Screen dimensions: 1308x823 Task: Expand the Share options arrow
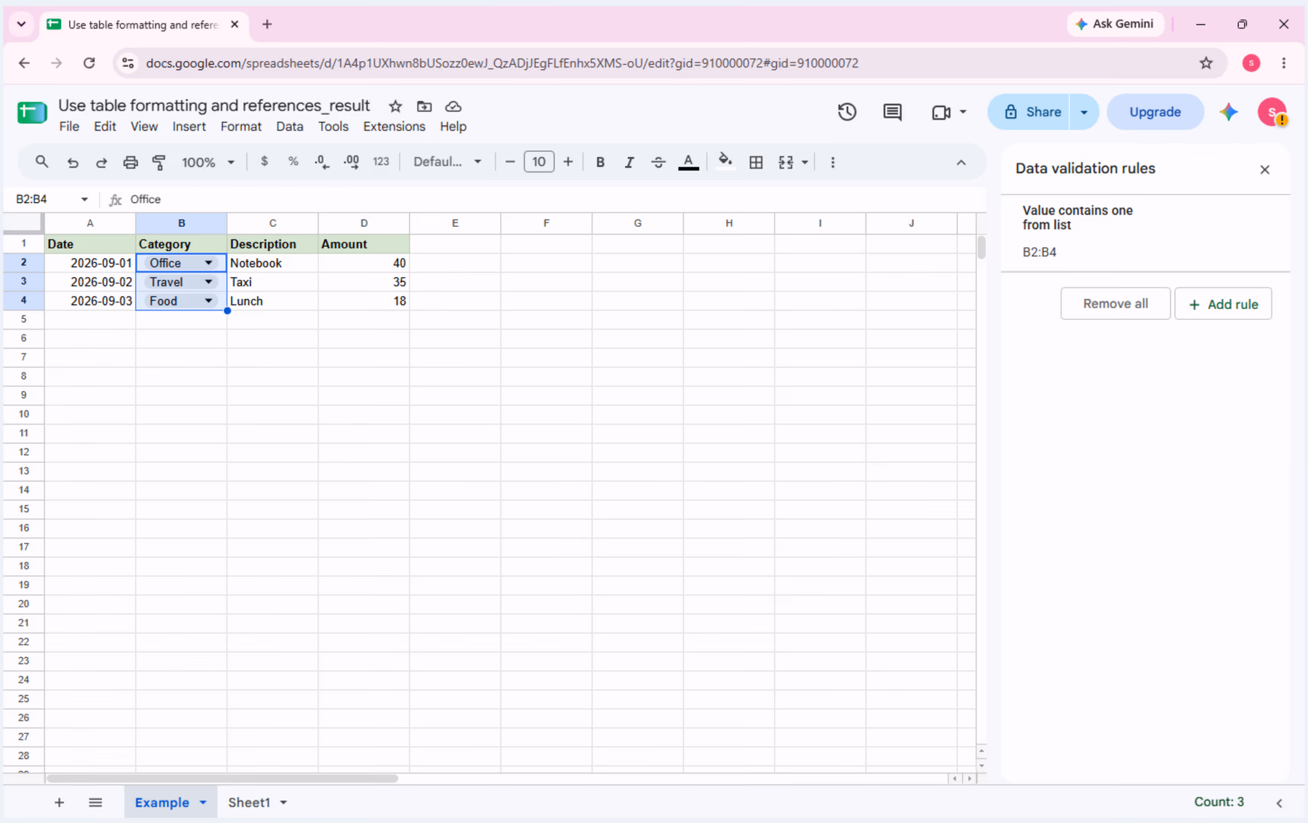[x=1083, y=112]
